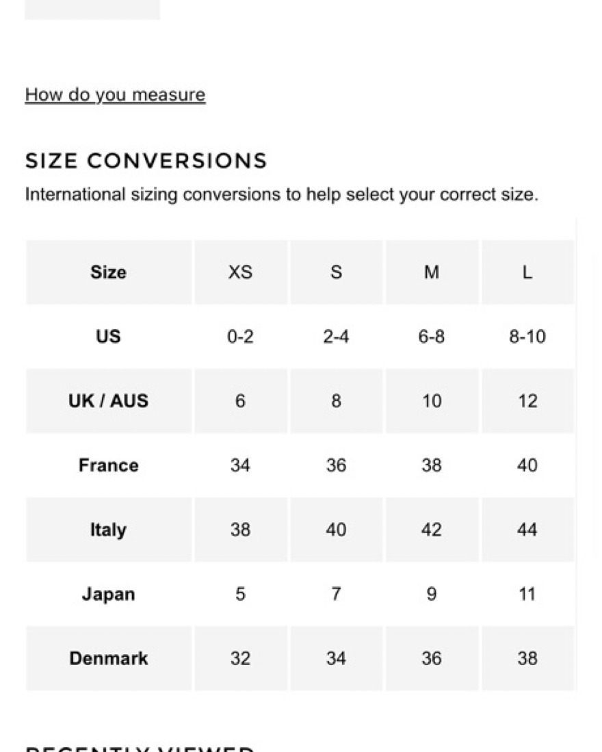This screenshot has height=752, width=602.
Task: Select the France row label
Action: [x=108, y=465]
